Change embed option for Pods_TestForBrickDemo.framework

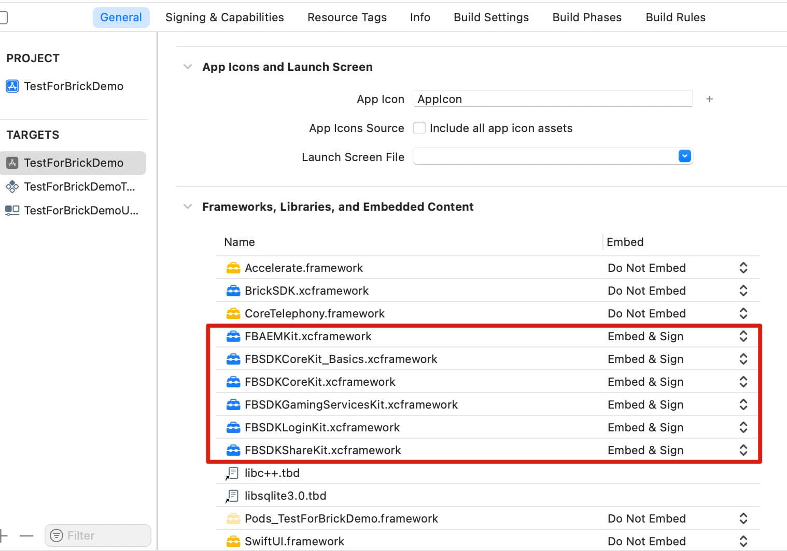pyautogui.click(x=743, y=518)
